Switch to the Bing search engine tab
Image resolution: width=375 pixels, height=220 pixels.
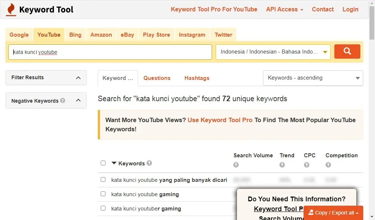click(x=75, y=34)
